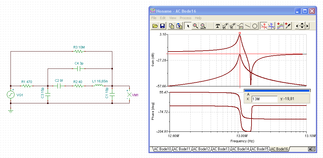Screen dimensions: 323x158
Task: Click the Gain (dB) axis label
Action: (x=153, y=60)
